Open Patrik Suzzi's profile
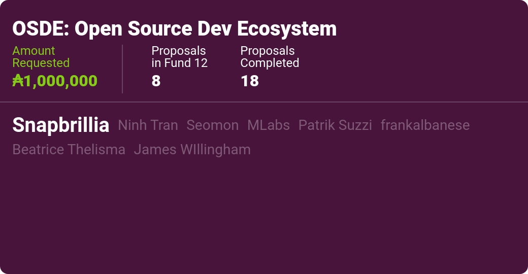This screenshot has height=274, width=528. pyautogui.click(x=335, y=125)
